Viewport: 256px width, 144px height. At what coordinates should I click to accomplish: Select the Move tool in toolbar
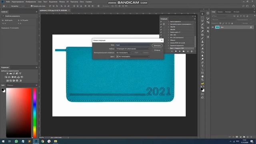202,14
